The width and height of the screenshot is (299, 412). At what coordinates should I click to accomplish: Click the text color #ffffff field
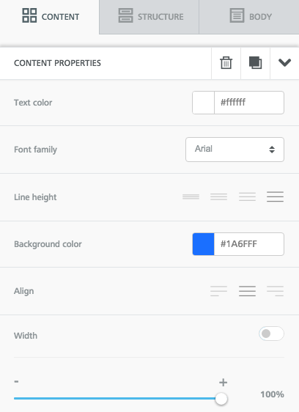tap(249, 103)
